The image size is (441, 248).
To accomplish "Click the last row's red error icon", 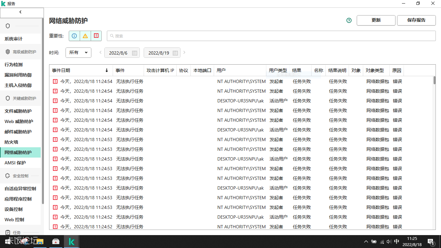I will tap(55, 227).
